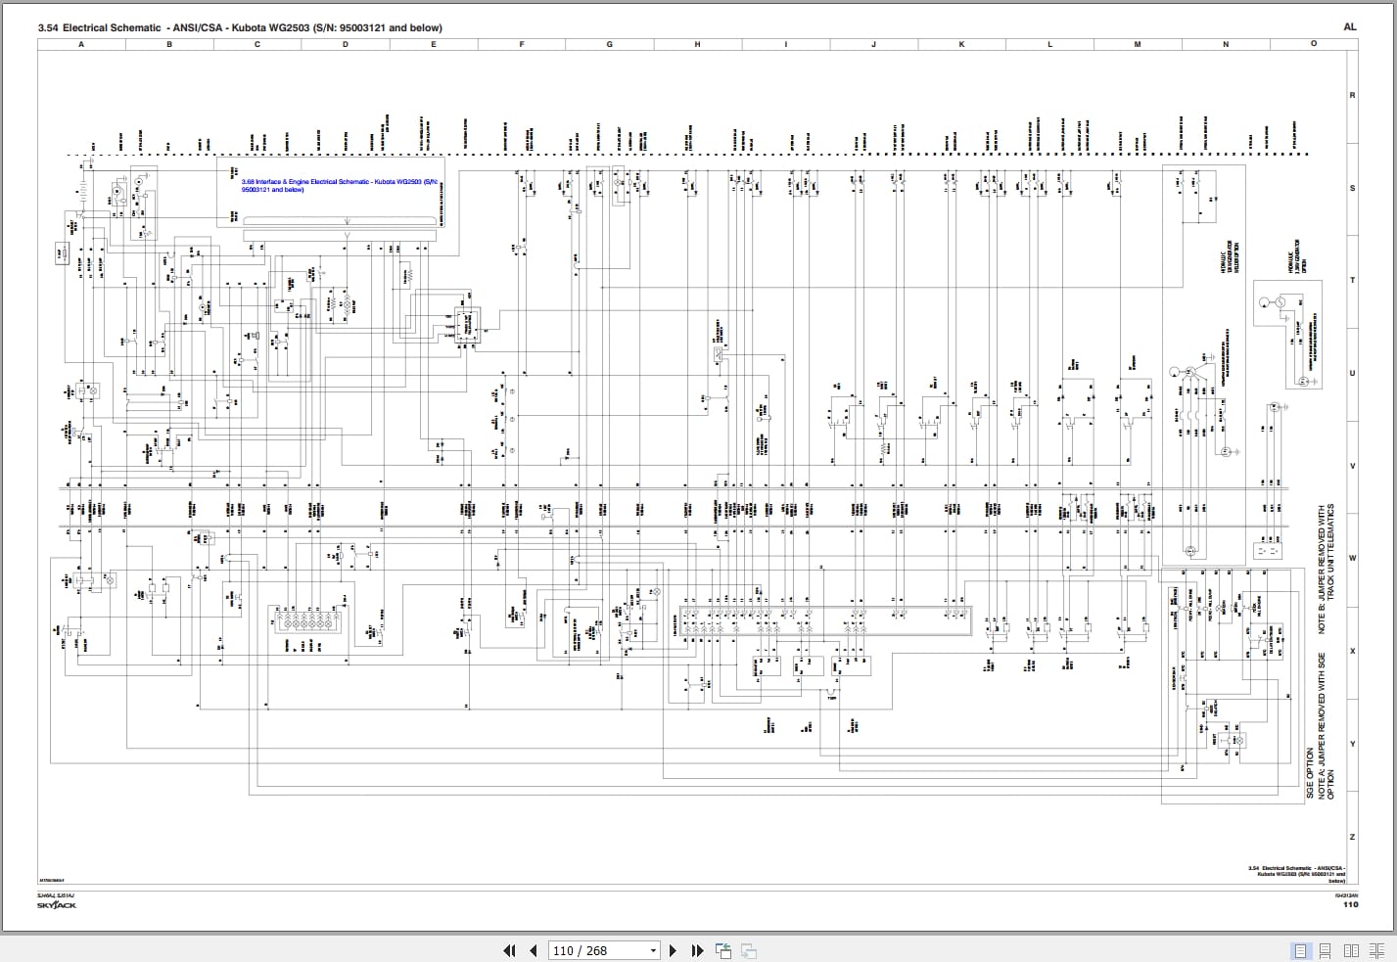Click row letter R on the grid
This screenshot has height=962, width=1397.
point(1353,96)
